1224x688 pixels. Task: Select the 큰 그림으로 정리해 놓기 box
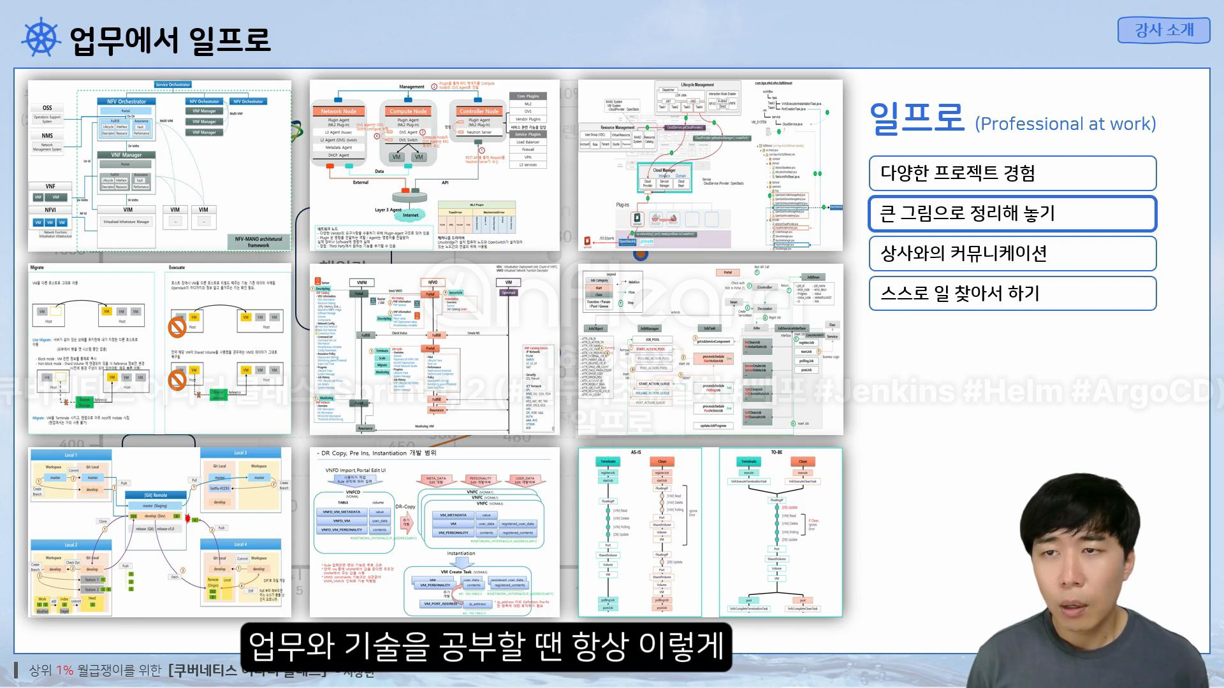(x=1012, y=213)
